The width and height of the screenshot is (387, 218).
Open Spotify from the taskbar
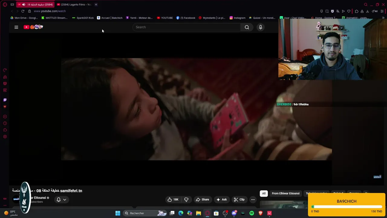252,213
